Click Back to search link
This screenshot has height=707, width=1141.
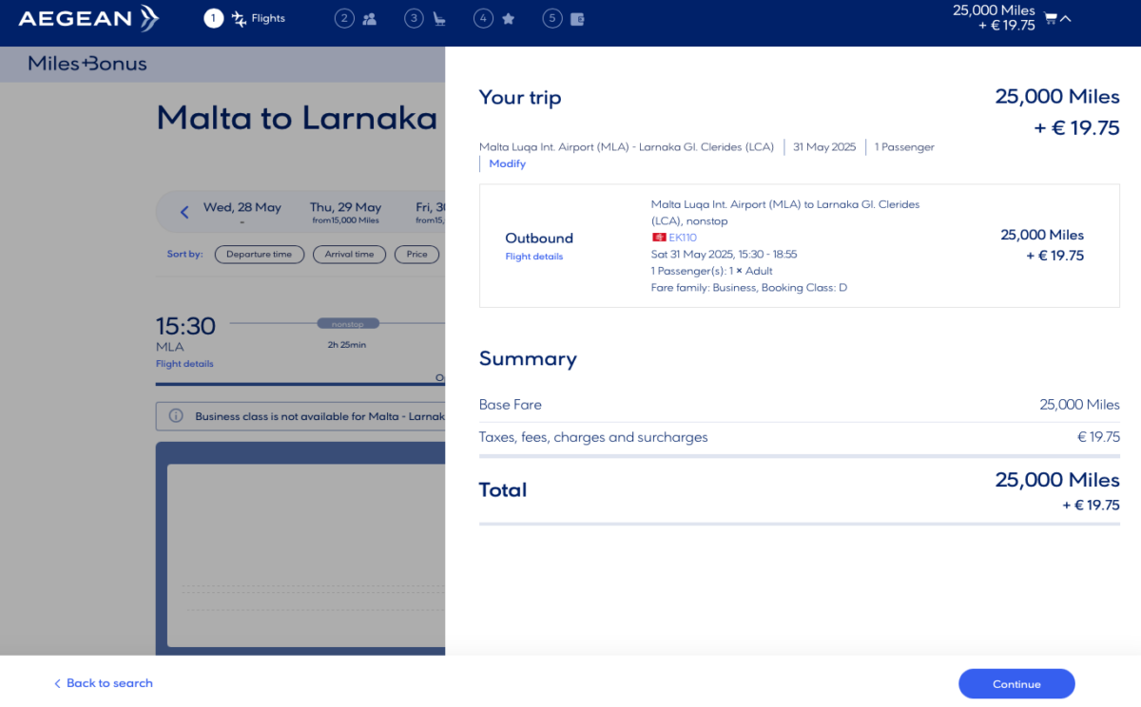[x=103, y=683]
